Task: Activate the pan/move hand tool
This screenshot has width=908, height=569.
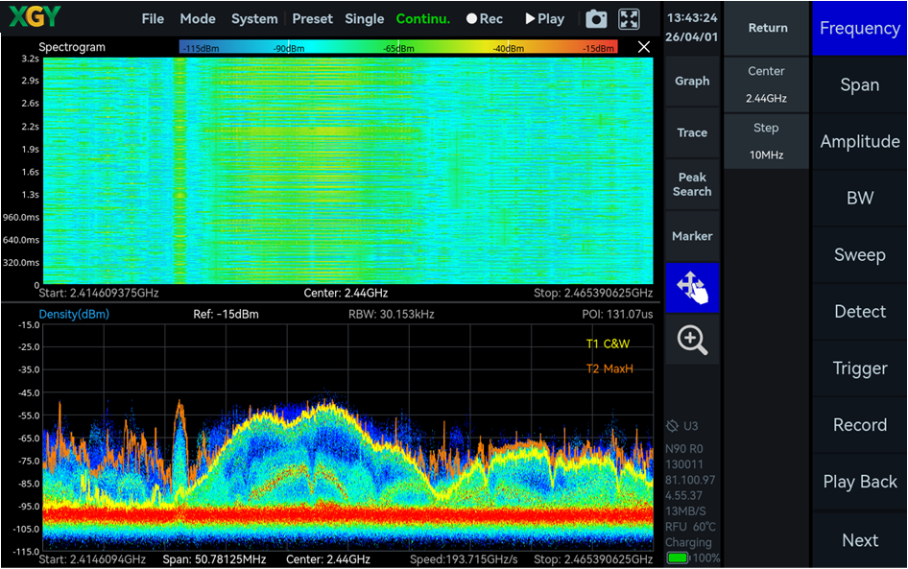Action: 692,288
